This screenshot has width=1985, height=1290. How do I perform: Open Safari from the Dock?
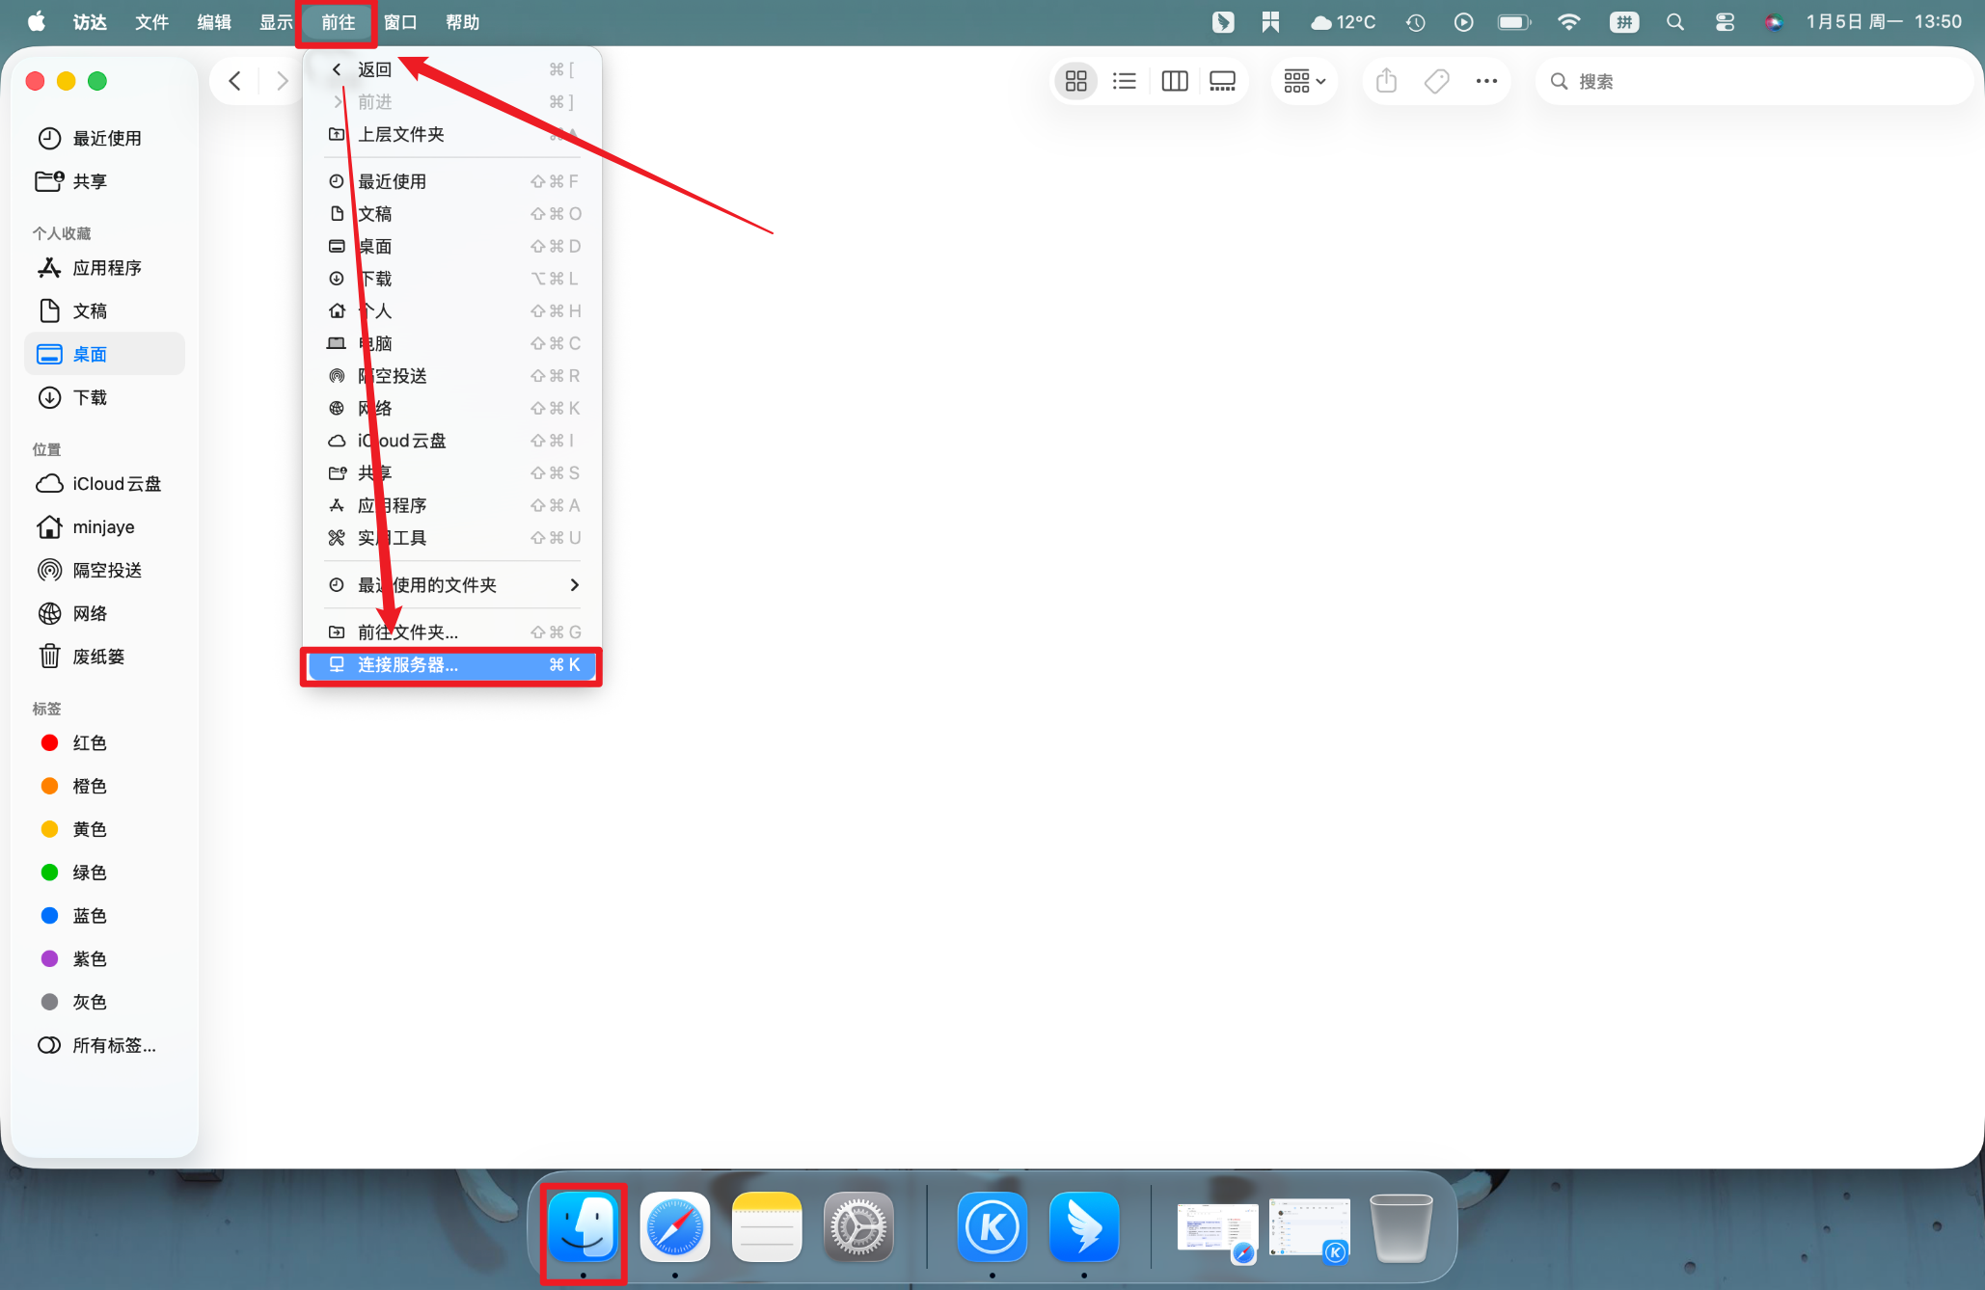click(x=675, y=1227)
